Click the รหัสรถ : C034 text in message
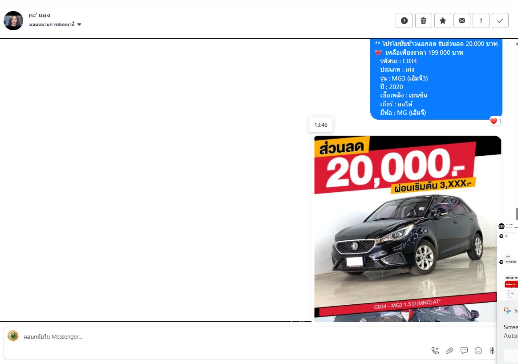 coord(398,61)
